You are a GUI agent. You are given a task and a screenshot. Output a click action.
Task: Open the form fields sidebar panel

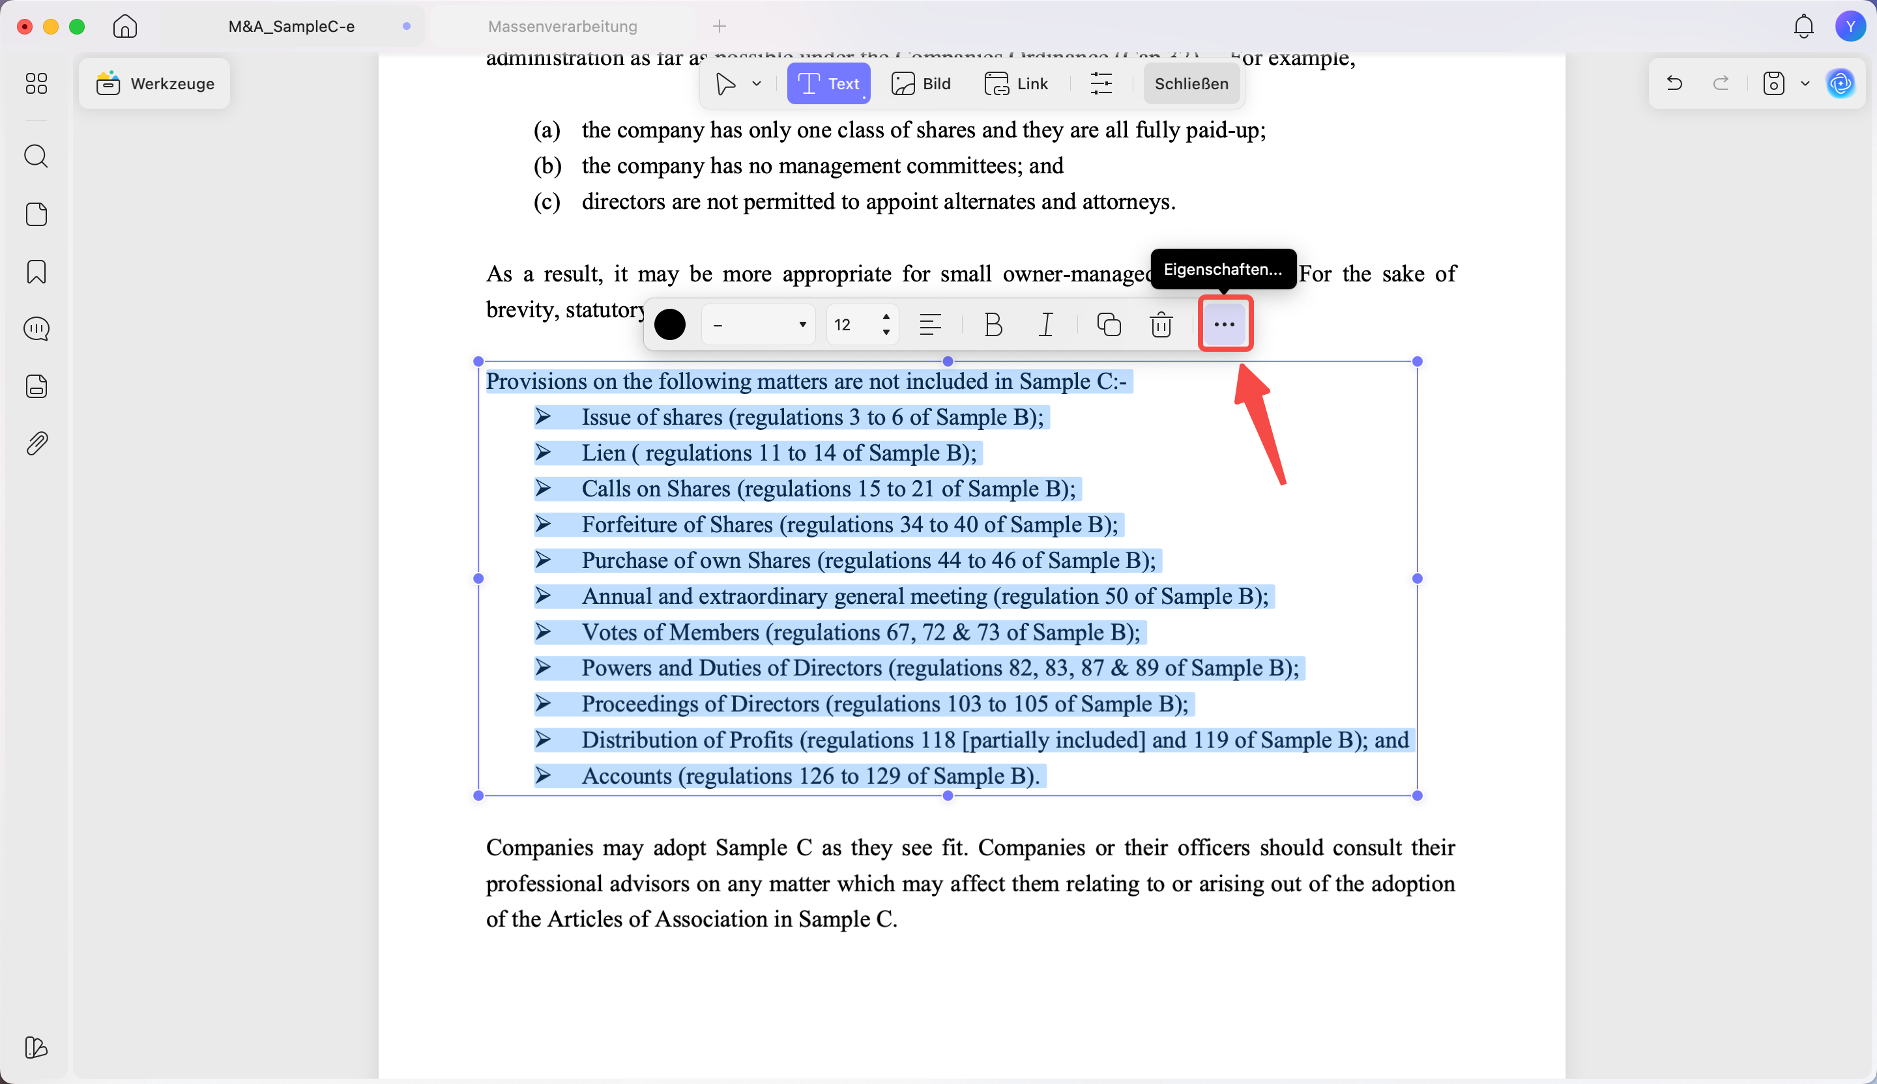(36, 386)
